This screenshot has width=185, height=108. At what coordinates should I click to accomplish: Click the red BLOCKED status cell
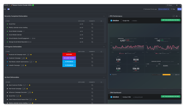click(x=69, y=54)
